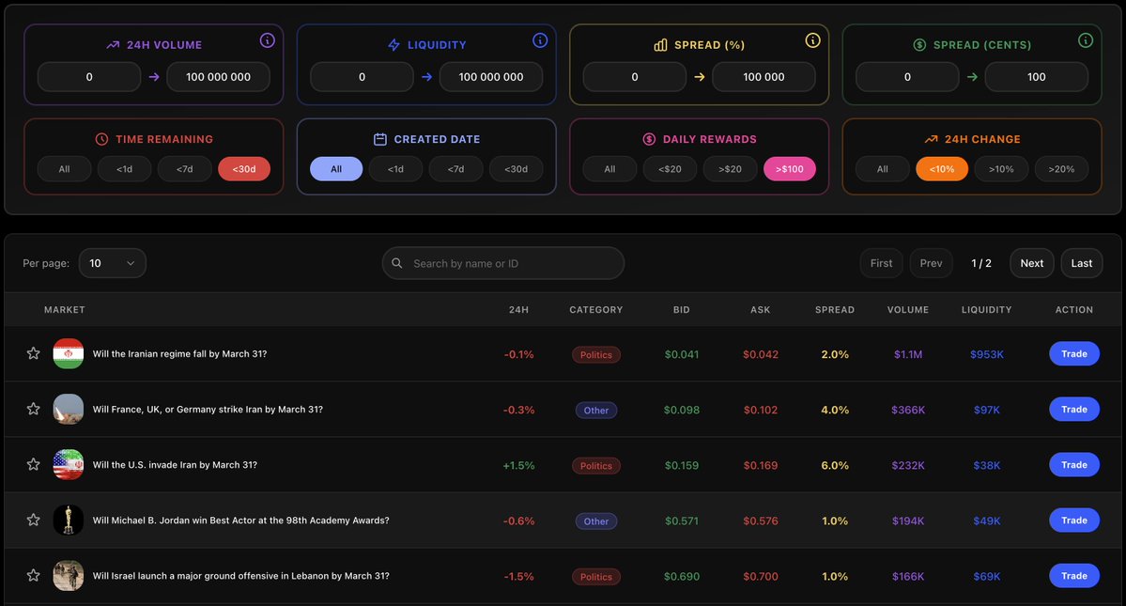The image size is (1126, 606).
Task: Trade the Michael B. Jordan market
Action: pyautogui.click(x=1074, y=520)
